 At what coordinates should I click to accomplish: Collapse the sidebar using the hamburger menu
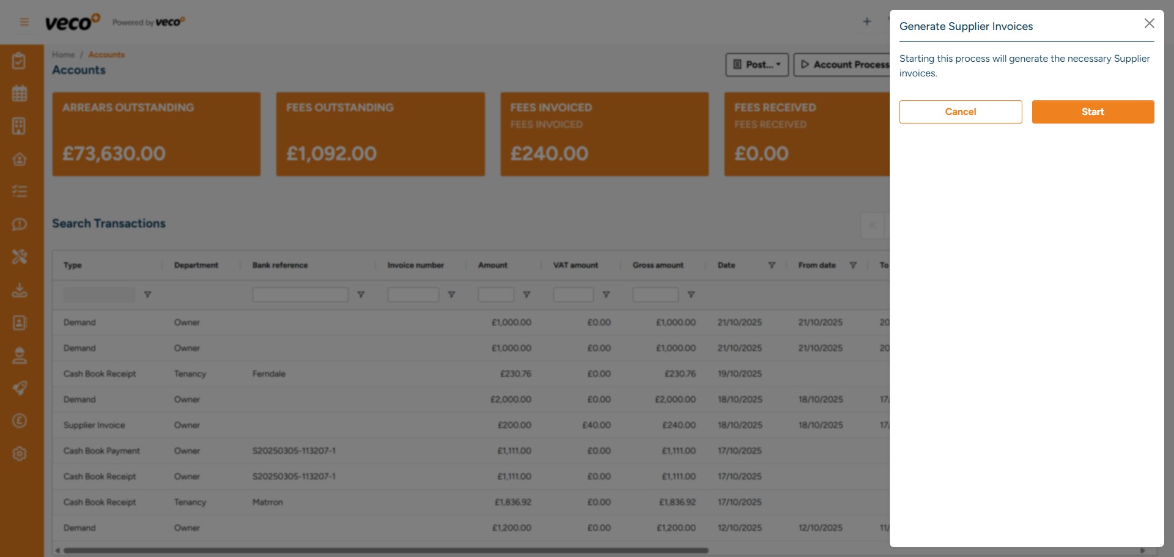(24, 21)
